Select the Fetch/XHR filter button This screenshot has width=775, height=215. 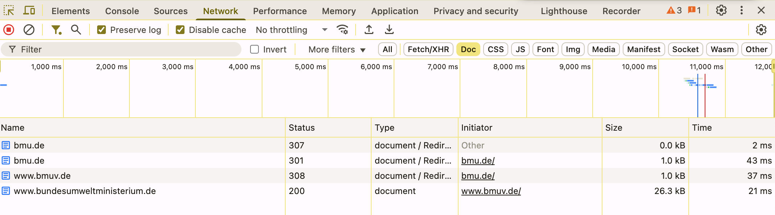click(x=428, y=49)
